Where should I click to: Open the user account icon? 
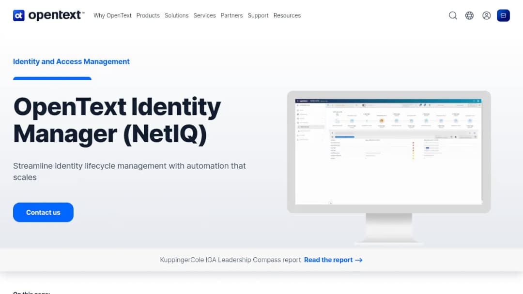(x=486, y=15)
